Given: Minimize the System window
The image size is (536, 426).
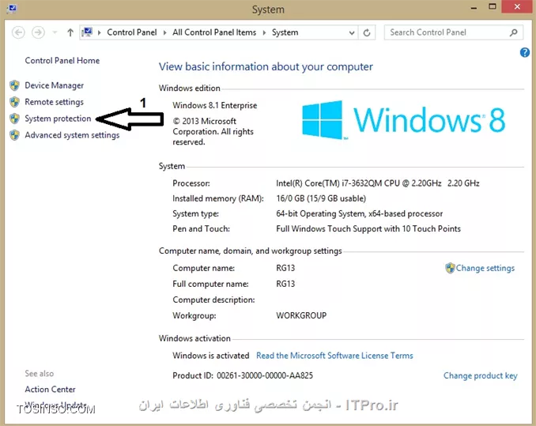Looking at the screenshot, I should click(x=474, y=8).
